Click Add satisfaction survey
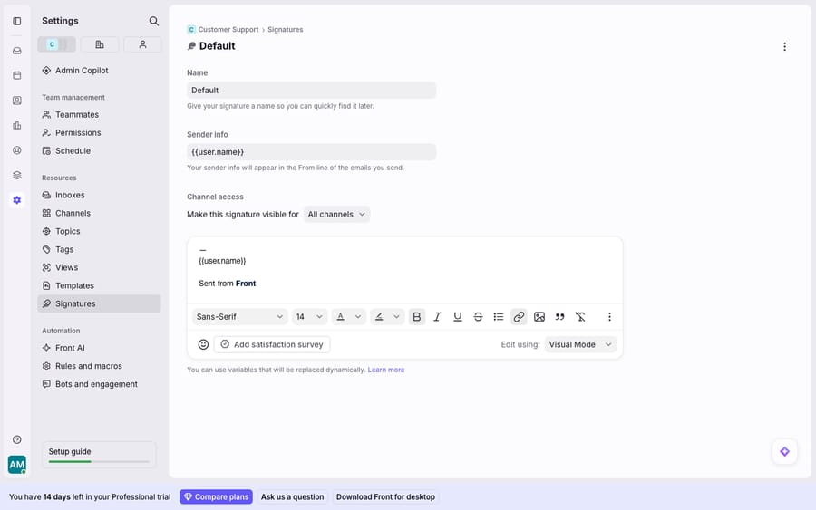 tap(272, 344)
